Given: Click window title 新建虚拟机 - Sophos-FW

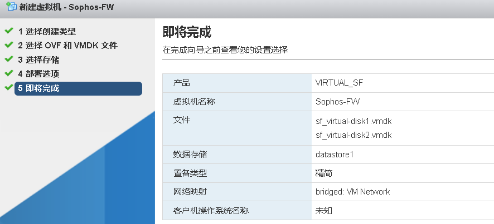Looking at the screenshot, I should click(66, 7).
